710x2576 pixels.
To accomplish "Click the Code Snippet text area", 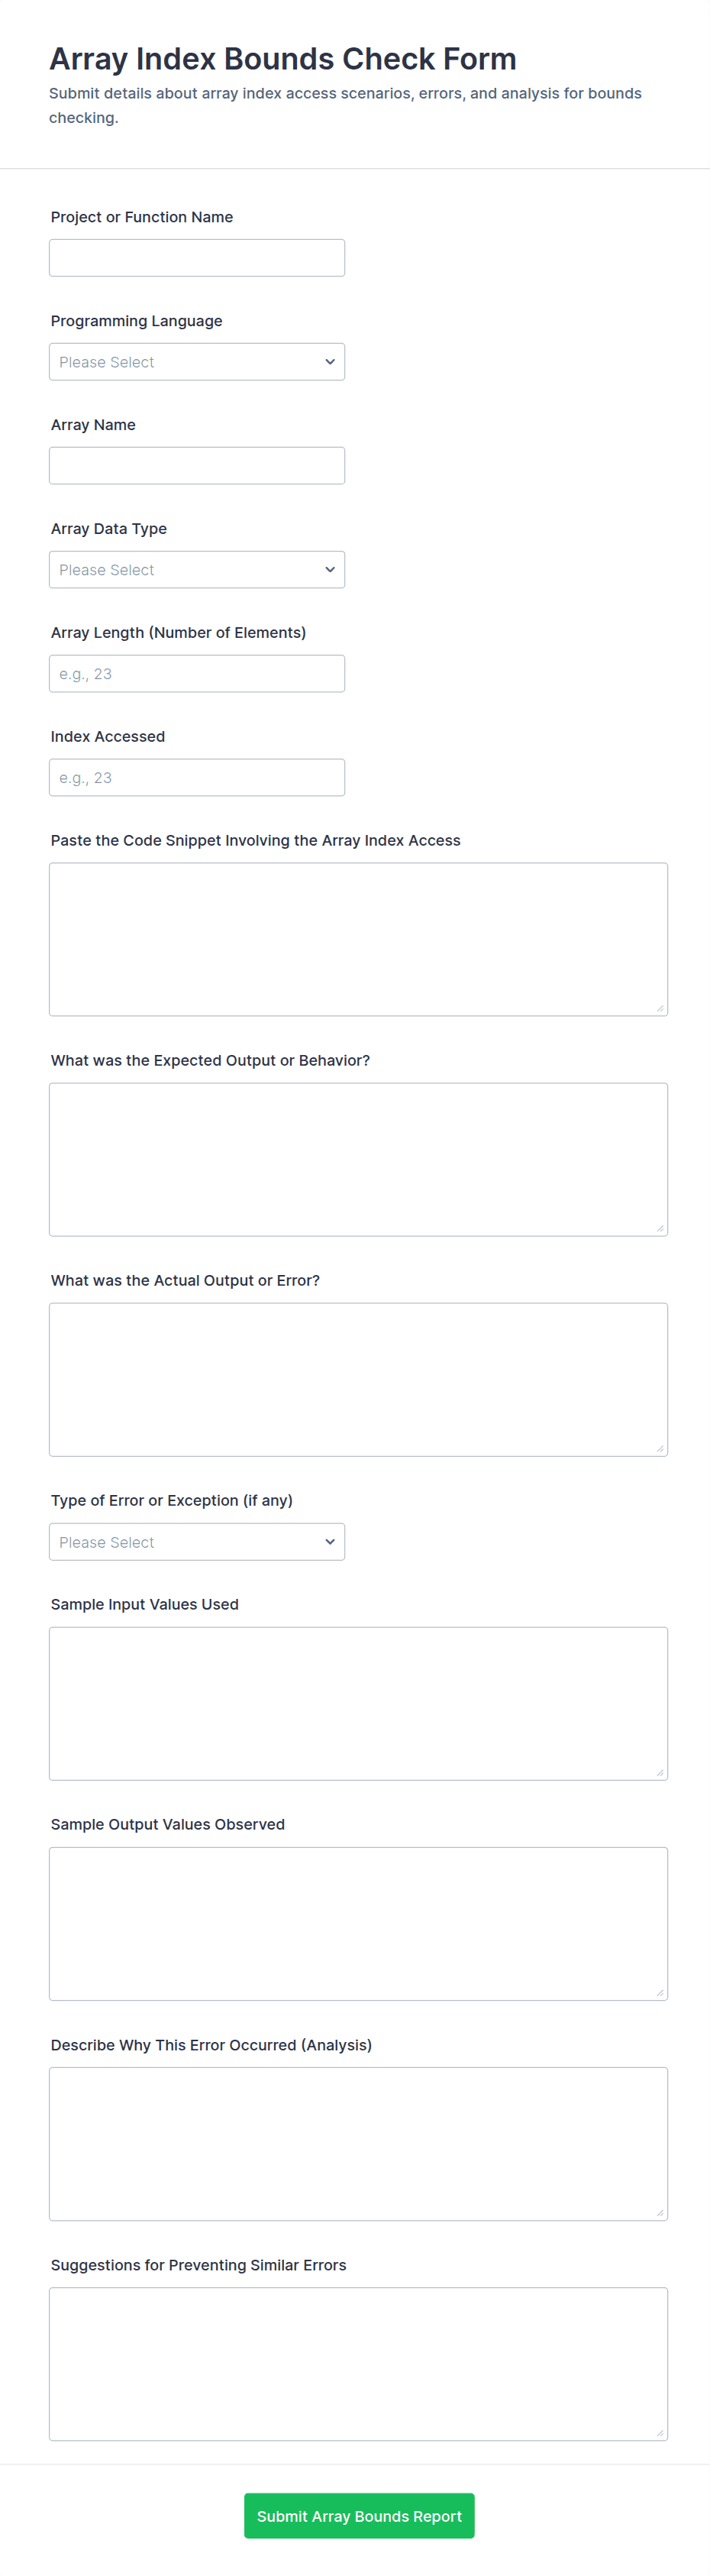I will (358, 940).
